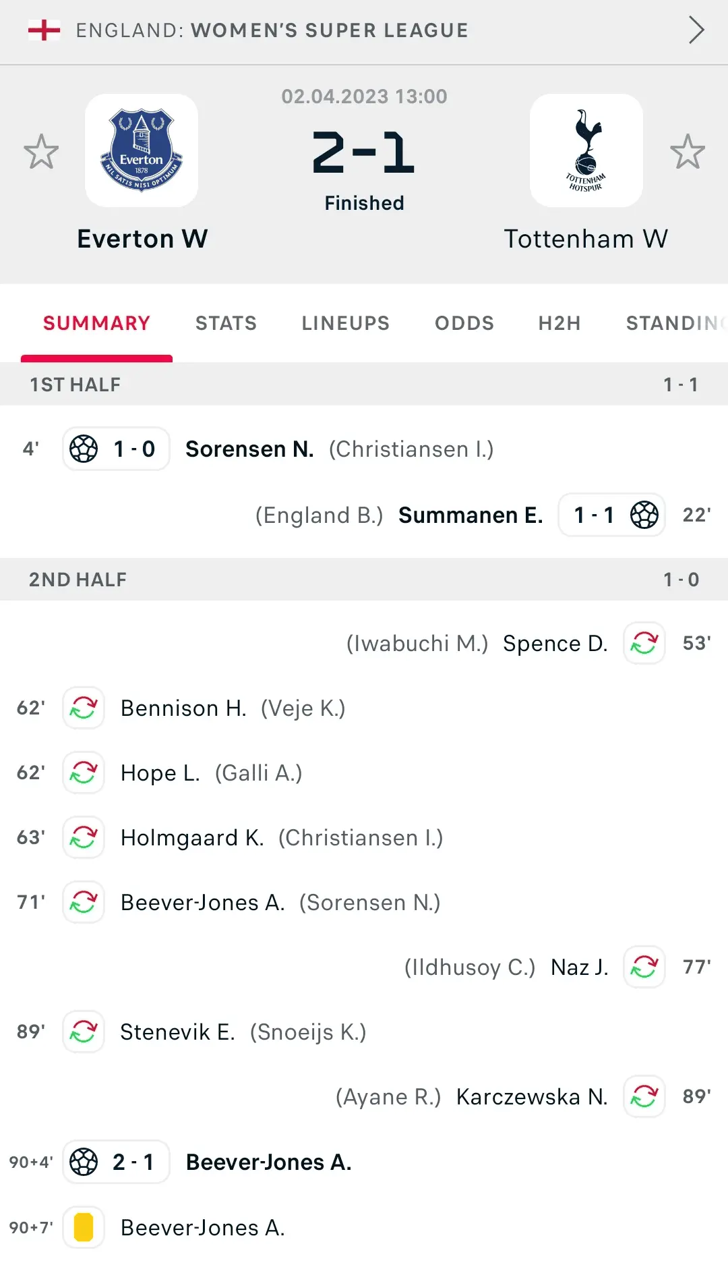728x1263 pixels.
Task: Open the LINEUPS tab
Action: [345, 323]
